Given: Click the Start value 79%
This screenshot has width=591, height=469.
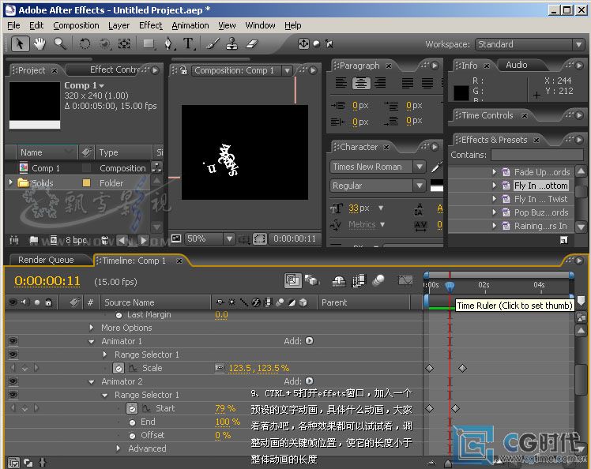Looking at the screenshot, I should coord(225,408).
